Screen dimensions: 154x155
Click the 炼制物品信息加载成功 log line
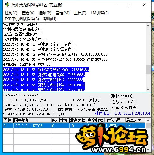(25, 29)
